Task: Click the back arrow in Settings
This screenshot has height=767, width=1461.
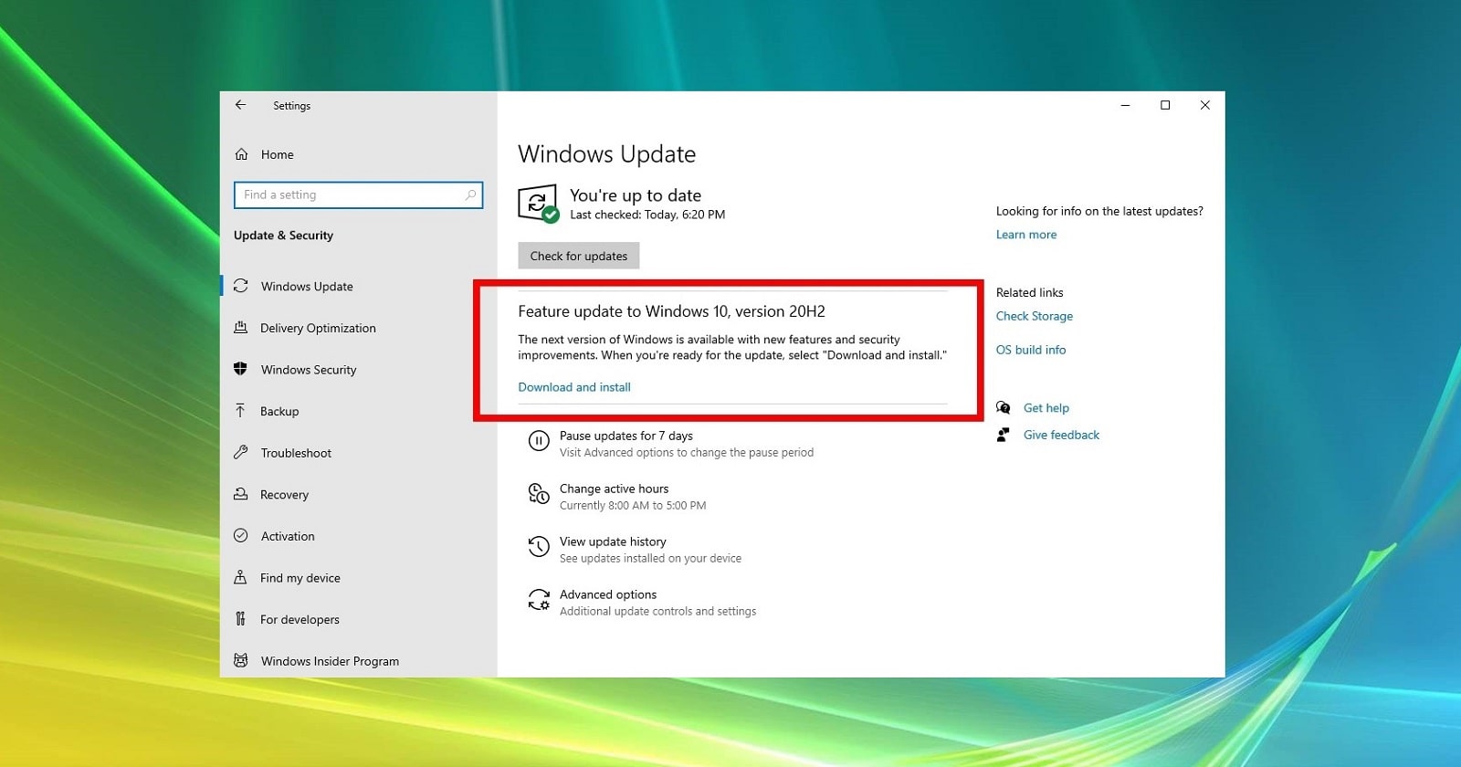Action: pyautogui.click(x=240, y=105)
